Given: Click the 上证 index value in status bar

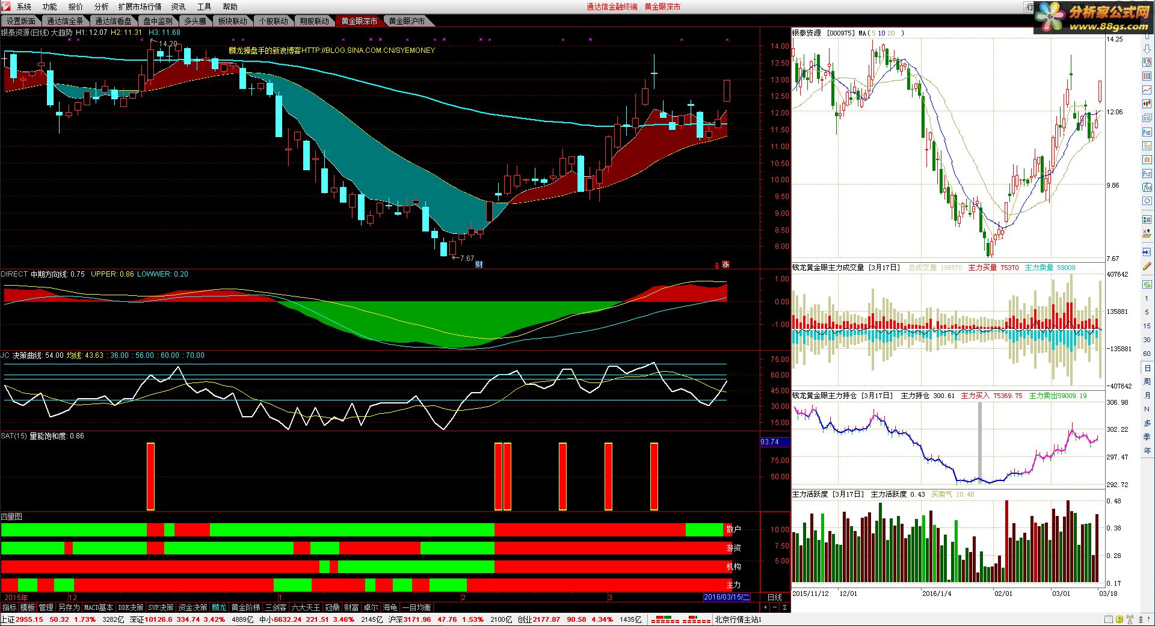Looking at the screenshot, I should click(29, 619).
